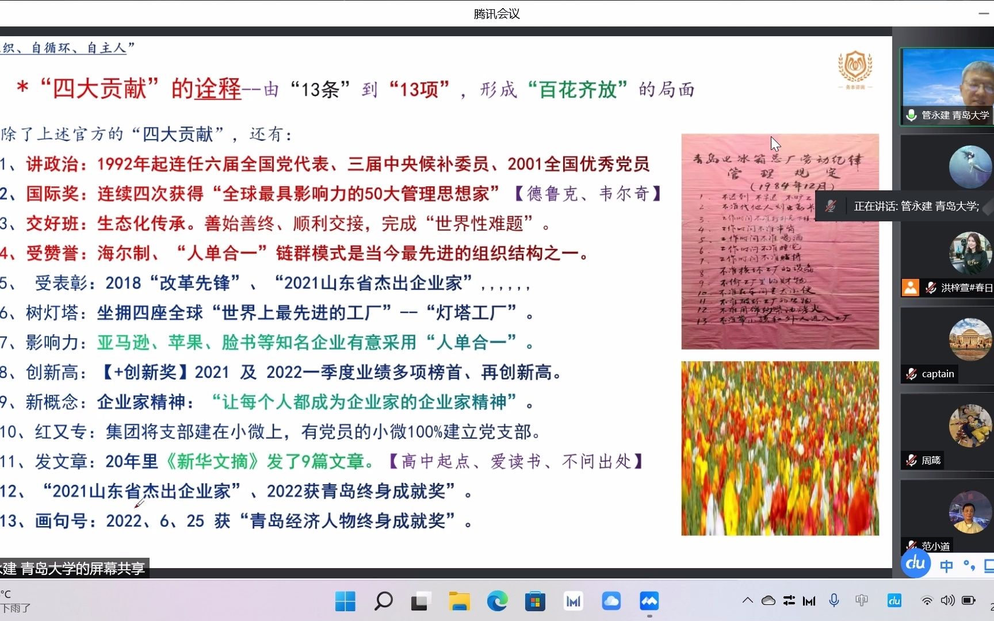Click the blue Baidu IME 'du' floating icon
994x621 pixels.
pyautogui.click(x=915, y=563)
